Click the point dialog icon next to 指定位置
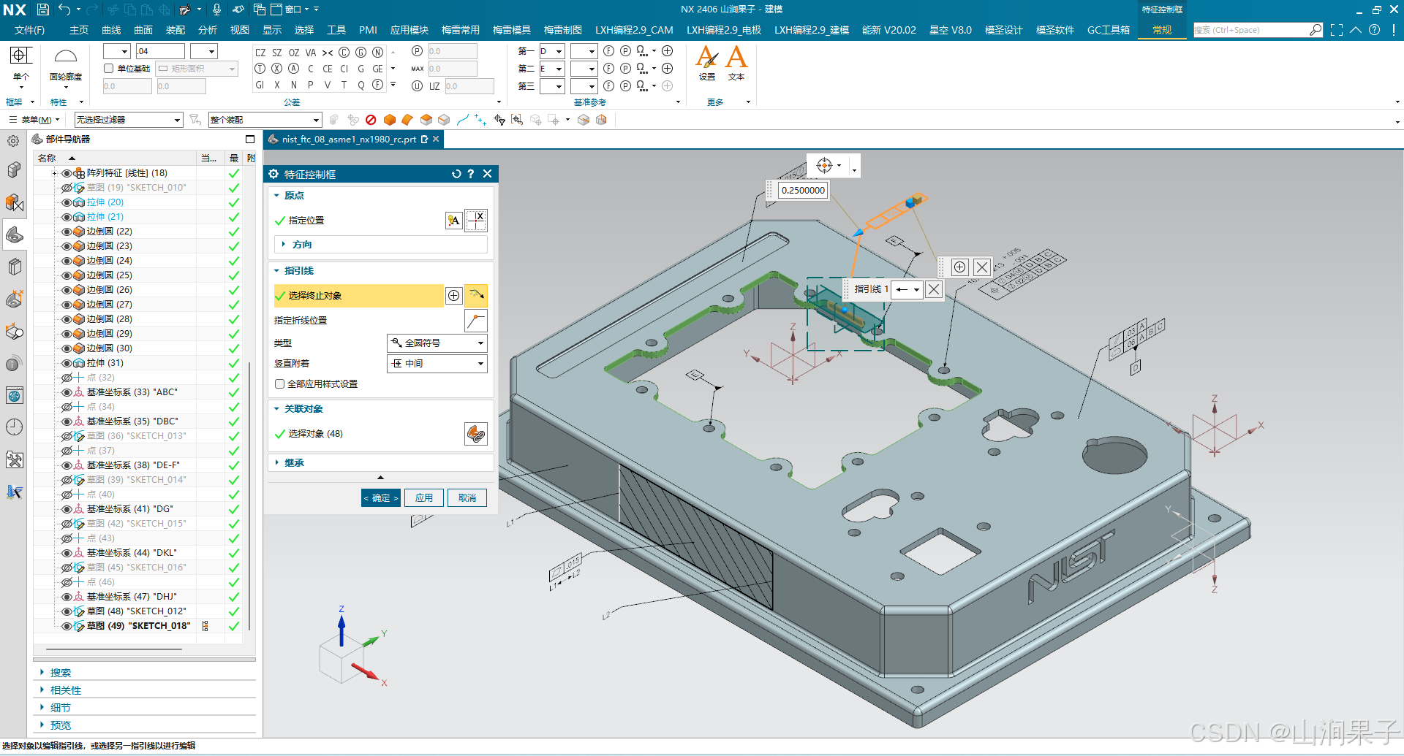Viewport: 1404px width, 756px height. point(476,220)
